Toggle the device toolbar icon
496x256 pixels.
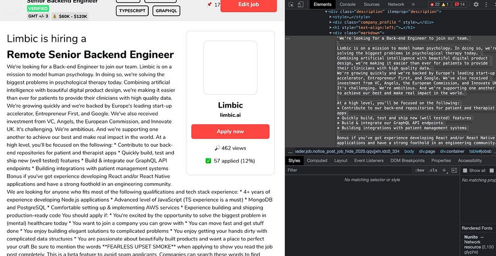(x=301, y=4)
